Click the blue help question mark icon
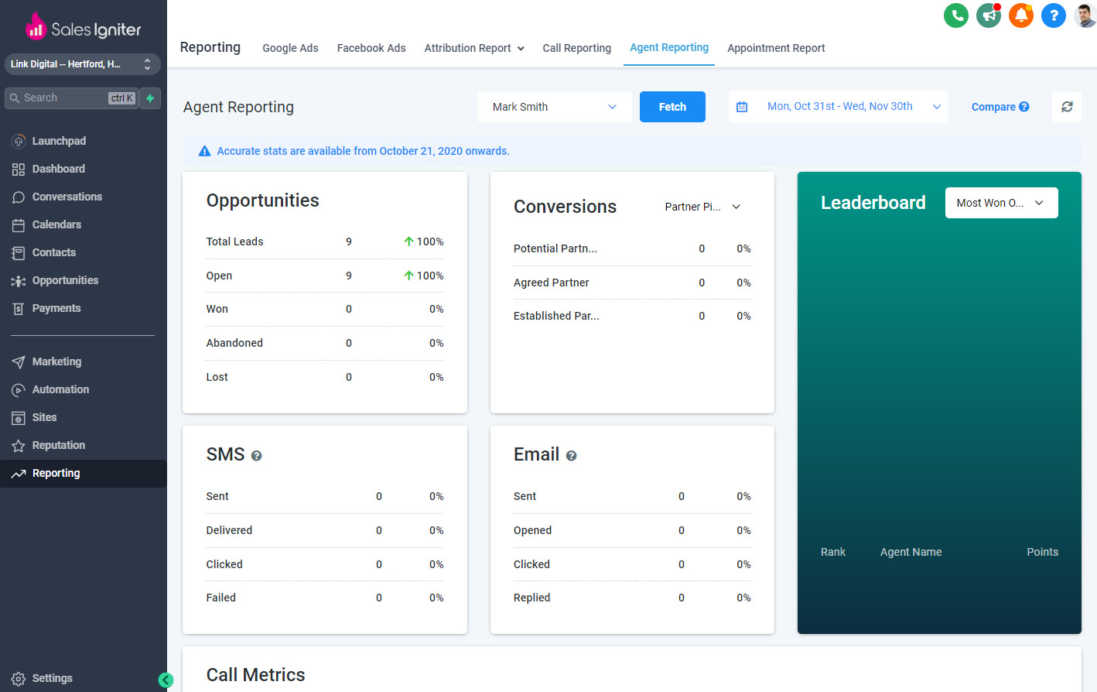Viewport: 1097px width, 692px height. coord(1054,15)
